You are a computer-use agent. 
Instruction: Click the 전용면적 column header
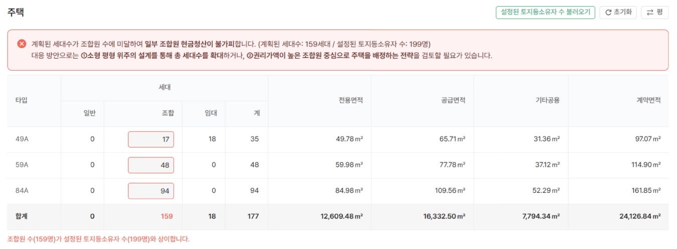[x=351, y=100]
